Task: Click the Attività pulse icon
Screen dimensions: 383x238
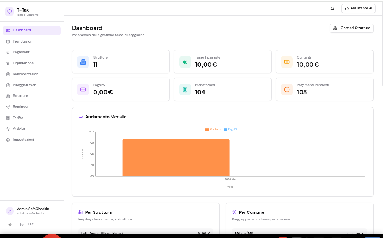Action: pyautogui.click(x=8, y=129)
